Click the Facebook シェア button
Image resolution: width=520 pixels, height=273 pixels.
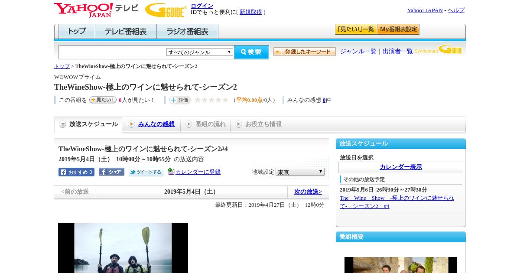point(111,172)
